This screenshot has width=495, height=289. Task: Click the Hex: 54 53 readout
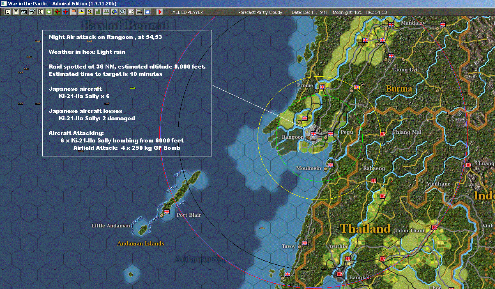click(376, 12)
